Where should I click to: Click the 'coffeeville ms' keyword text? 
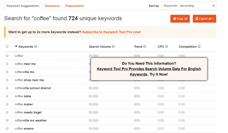coord(24,72)
